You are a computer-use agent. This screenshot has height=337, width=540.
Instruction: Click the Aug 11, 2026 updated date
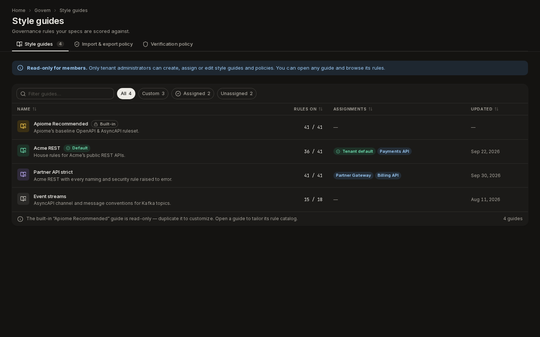click(486, 200)
